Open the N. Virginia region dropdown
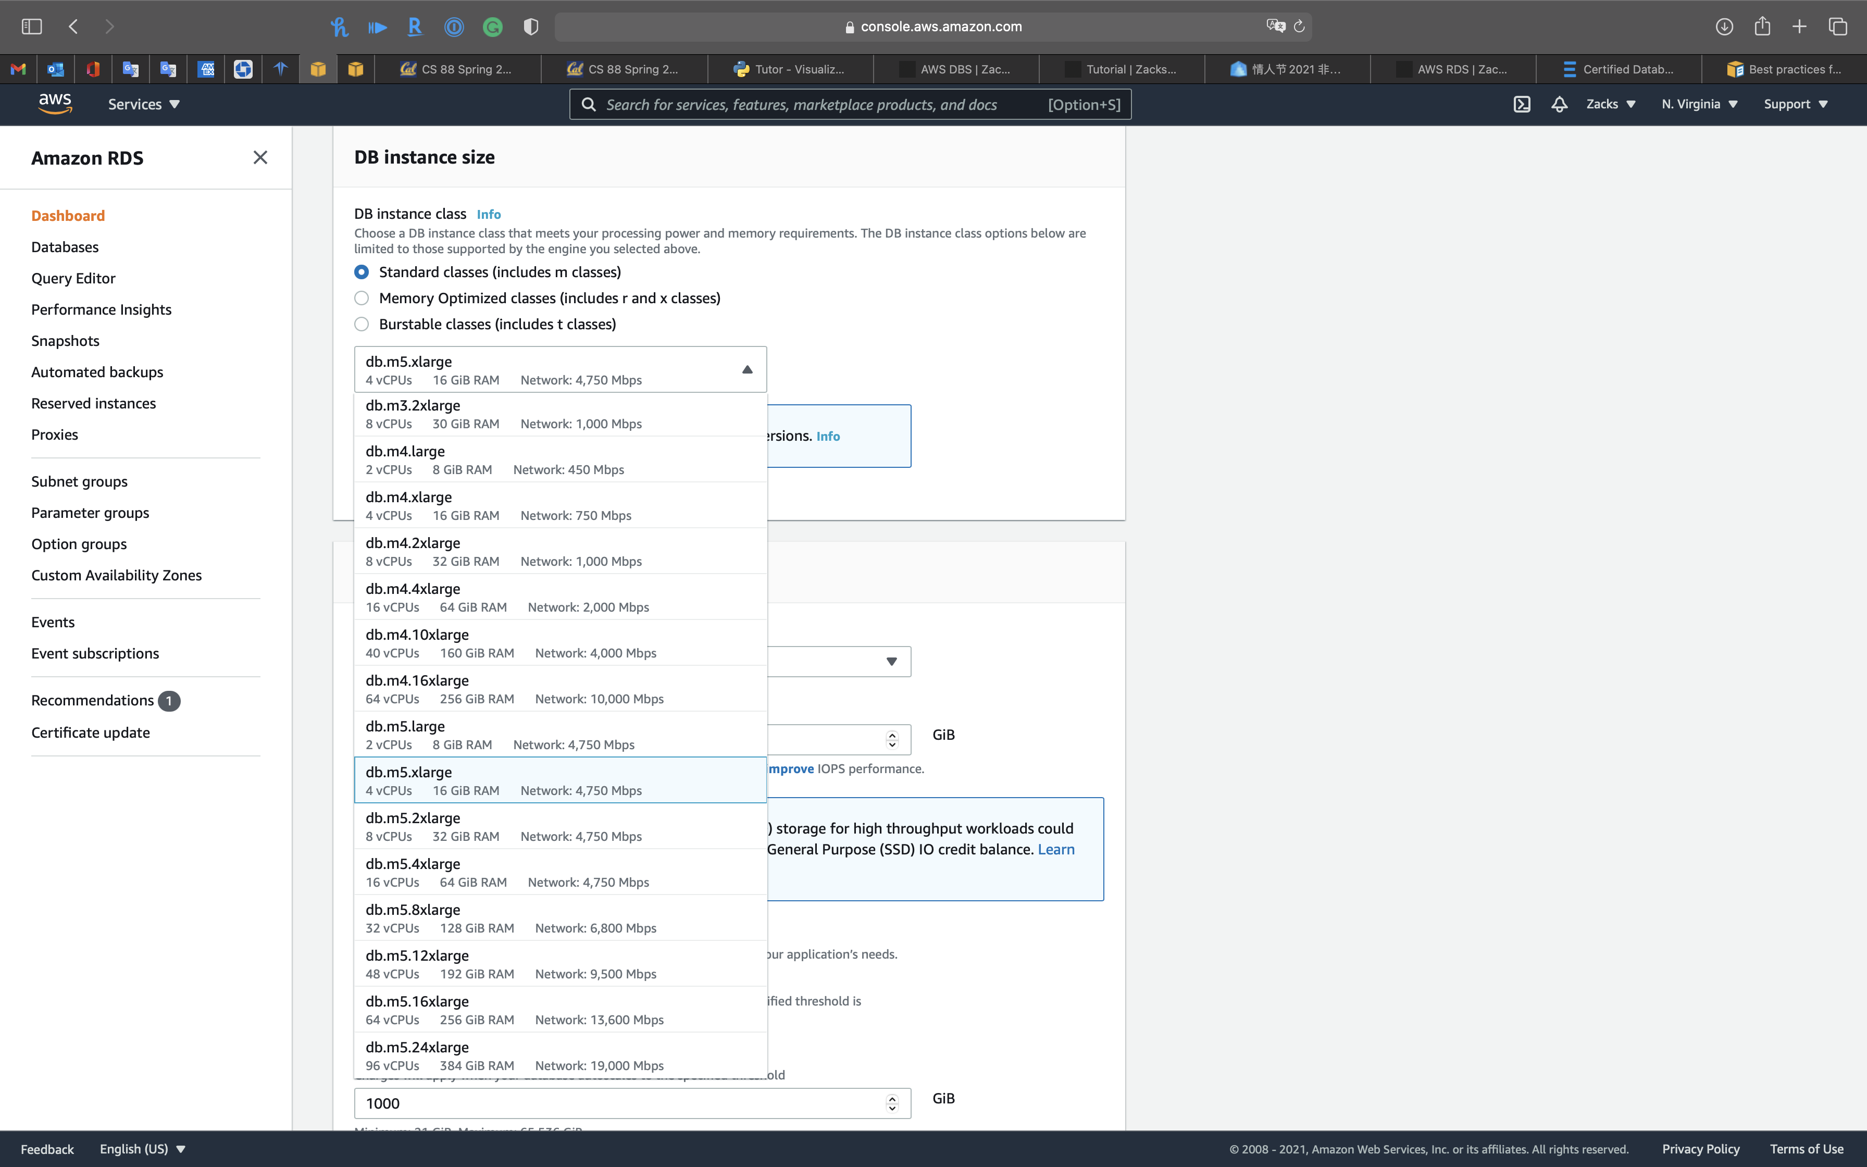Screen dimensions: 1867x1167 coord(1699,104)
